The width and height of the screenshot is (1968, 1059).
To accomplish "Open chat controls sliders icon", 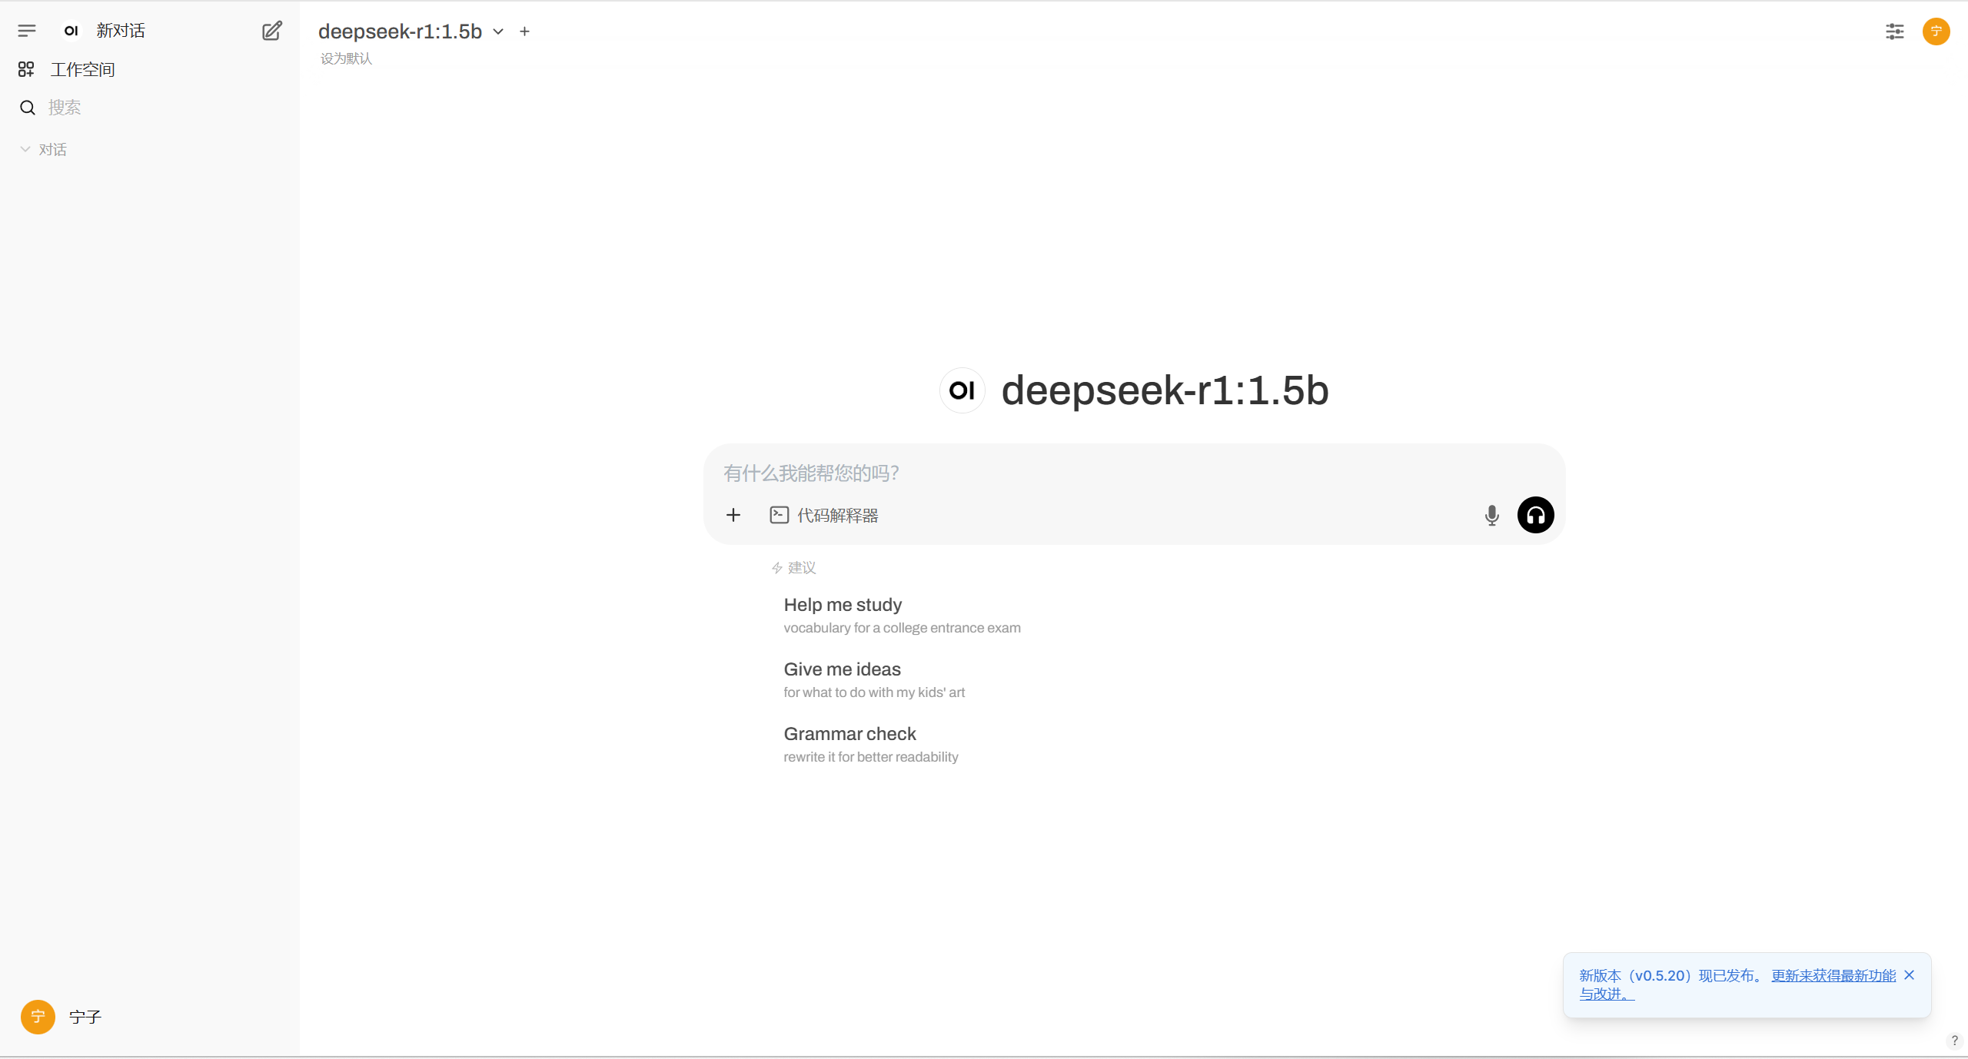I will tap(1894, 32).
